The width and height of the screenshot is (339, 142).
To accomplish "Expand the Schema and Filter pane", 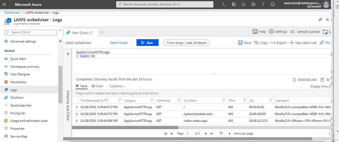I will coord(68,54).
